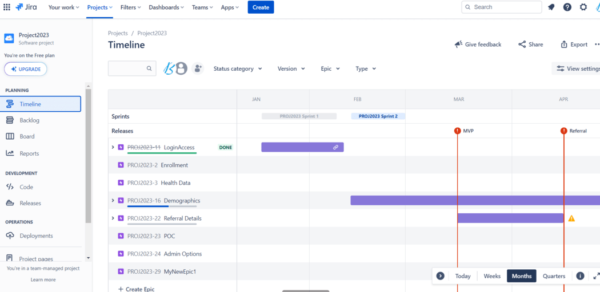
Task: Click the Learn more link
Action: pyautogui.click(x=43, y=279)
